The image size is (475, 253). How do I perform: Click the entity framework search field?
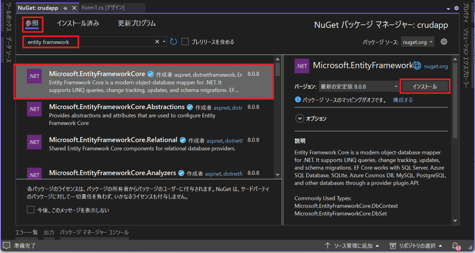tap(88, 42)
